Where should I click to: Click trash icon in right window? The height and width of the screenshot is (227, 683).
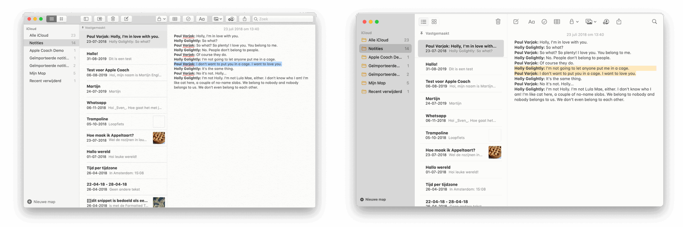498,21
